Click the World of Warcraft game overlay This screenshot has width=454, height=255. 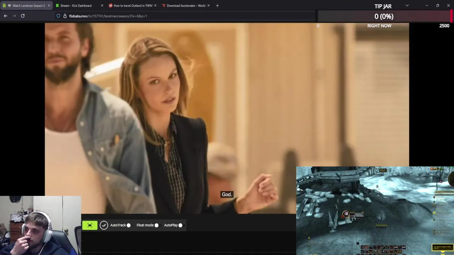(x=375, y=210)
